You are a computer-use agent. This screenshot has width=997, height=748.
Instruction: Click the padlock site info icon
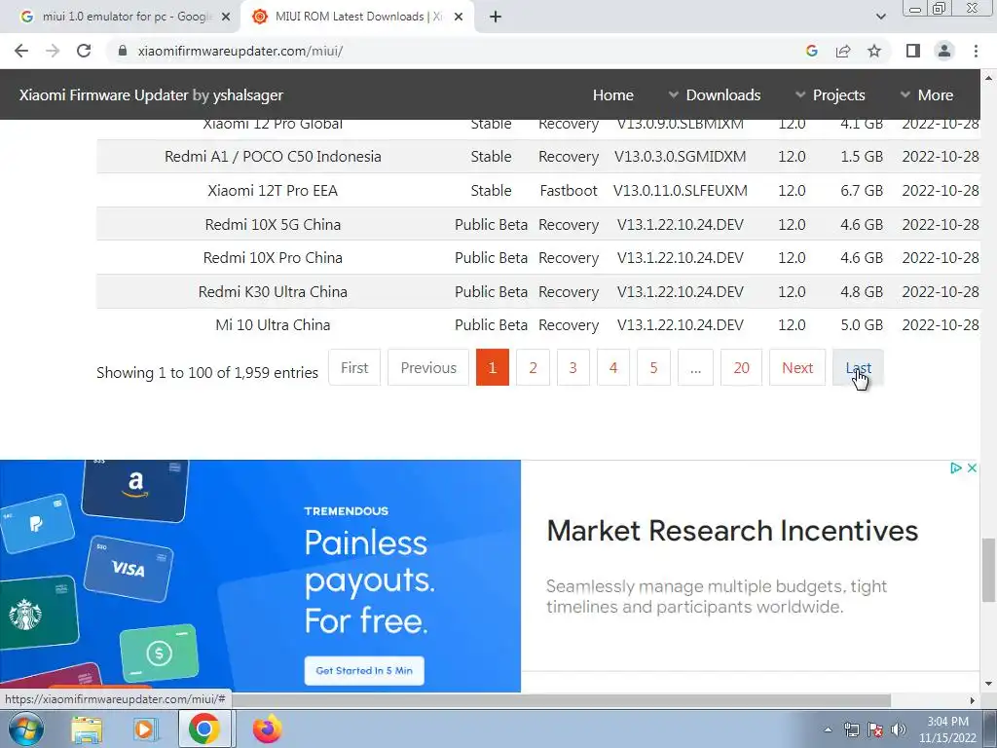coord(123,51)
